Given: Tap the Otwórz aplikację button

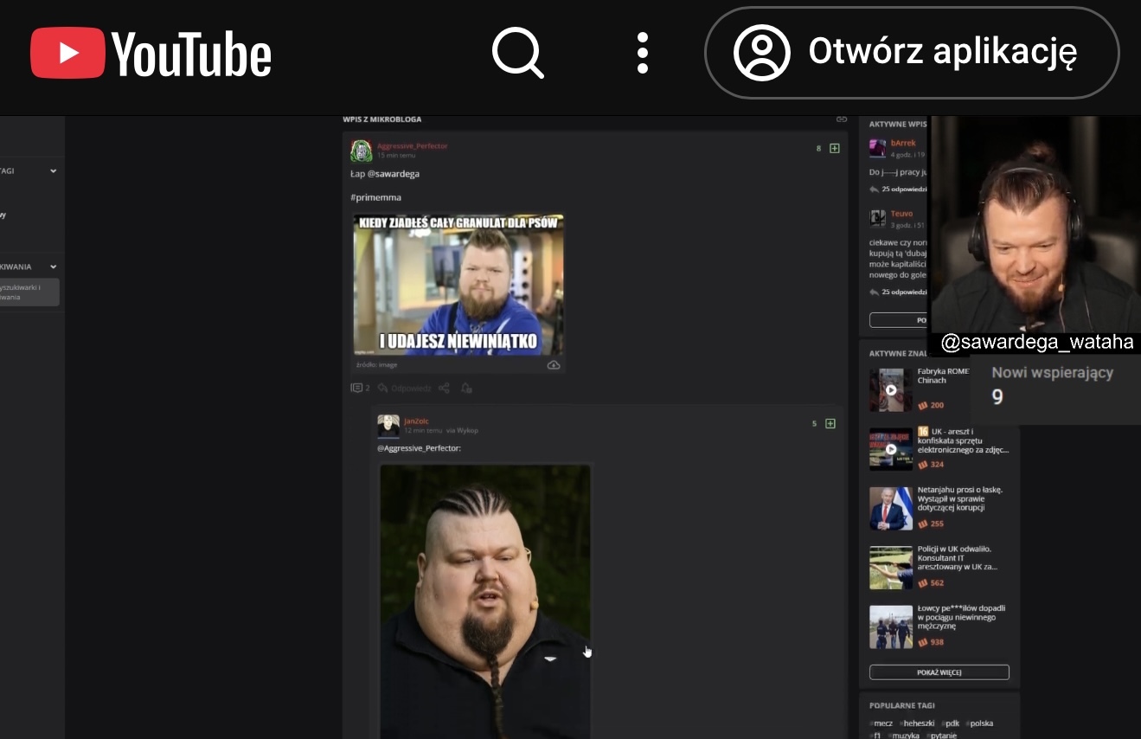Looking at the screenshot, I should [912, 53].
